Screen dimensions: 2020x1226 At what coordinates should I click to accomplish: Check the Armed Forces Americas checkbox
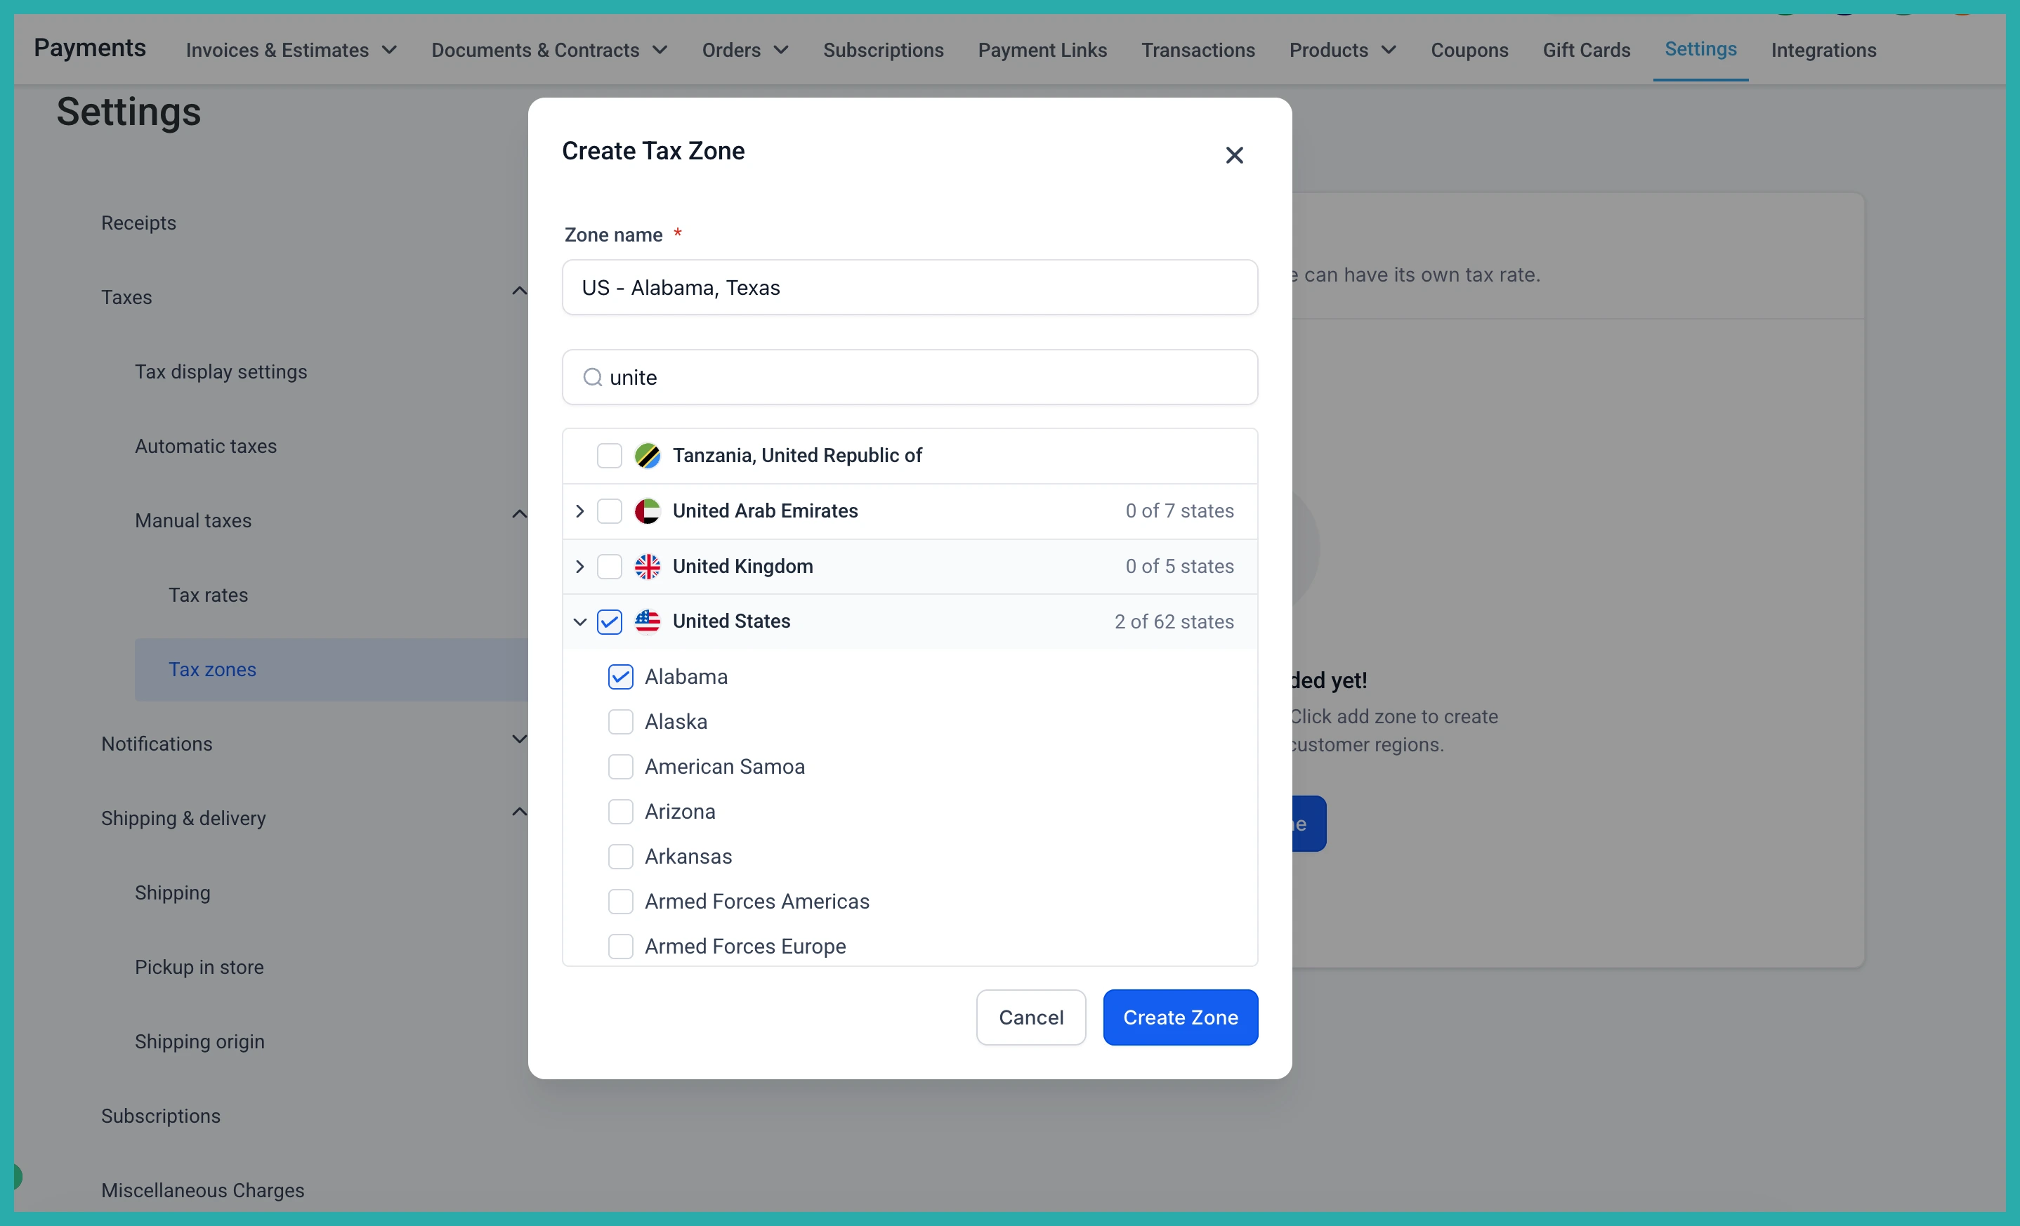click(621, 902)
